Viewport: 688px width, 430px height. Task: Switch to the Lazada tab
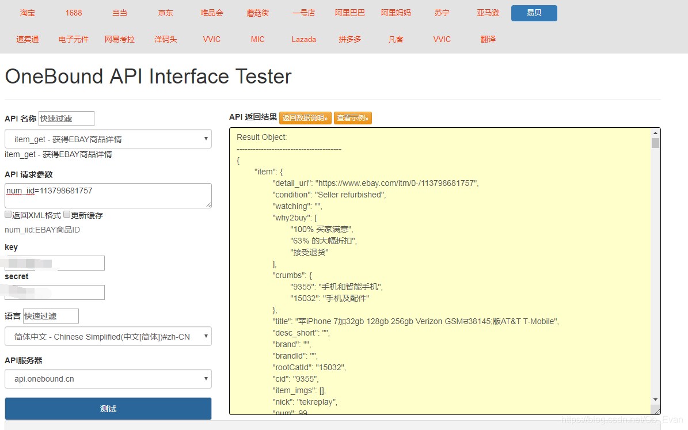tap(303, 40)
